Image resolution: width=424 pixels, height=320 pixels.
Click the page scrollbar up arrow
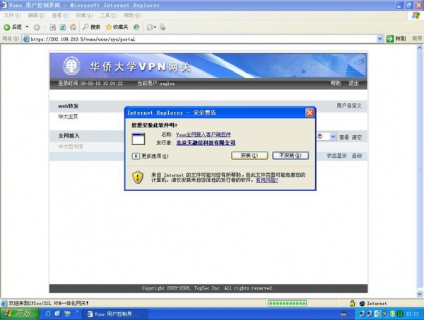(x=419, y=48)
